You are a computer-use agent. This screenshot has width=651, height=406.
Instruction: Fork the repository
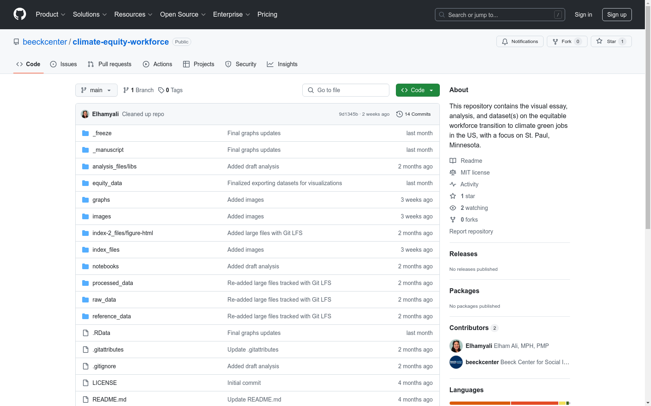pos(567,41)
